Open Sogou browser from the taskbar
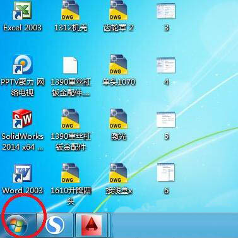Image resolution: width=238 pixels, height=238 pixels. click(x=55, y=225)
